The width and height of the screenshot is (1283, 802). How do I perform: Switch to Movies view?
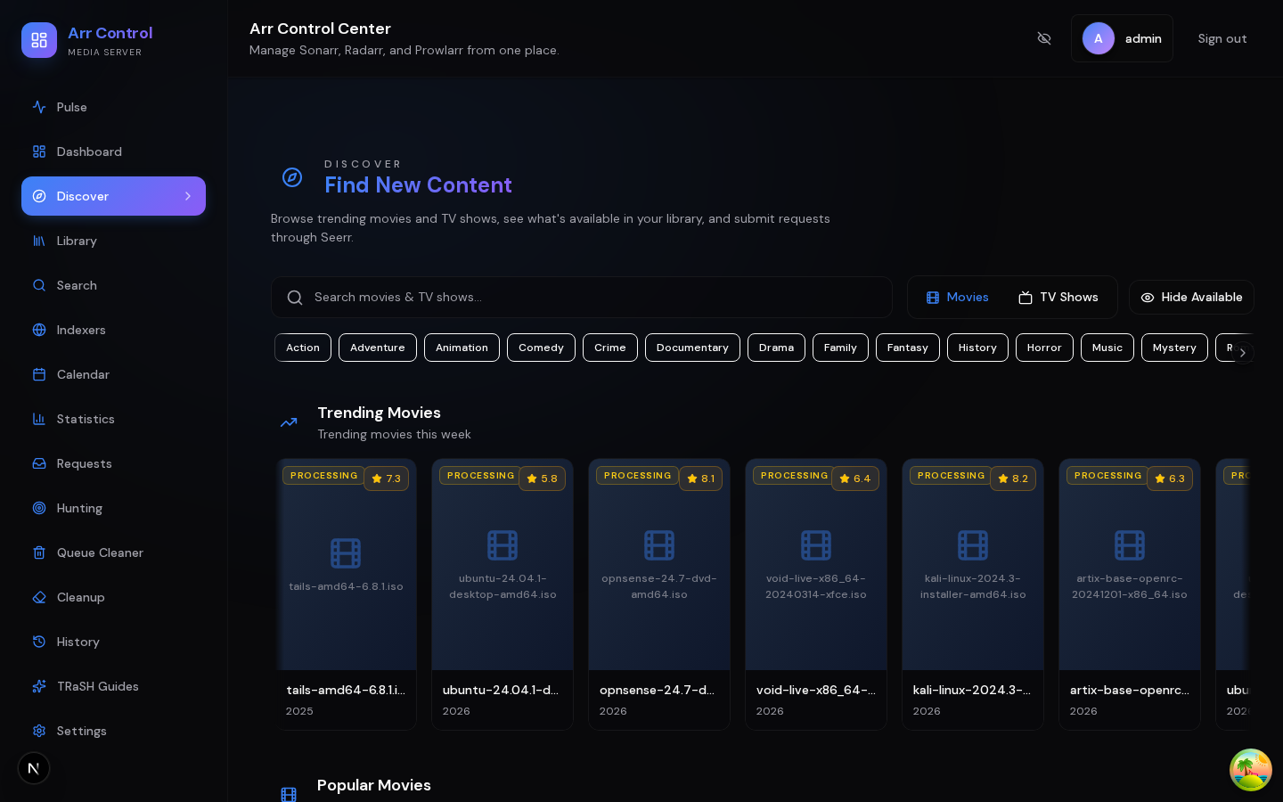tap(958, 298)
